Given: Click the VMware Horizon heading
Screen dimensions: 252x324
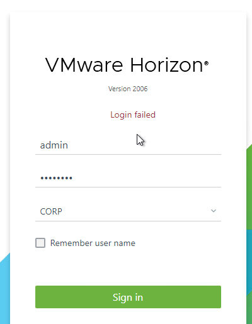Looking at the screenshot, I should 127,65.
